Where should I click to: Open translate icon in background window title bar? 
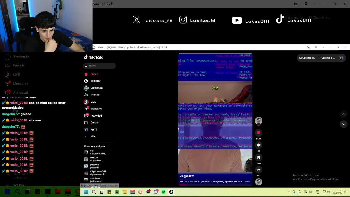pos(295,4)
